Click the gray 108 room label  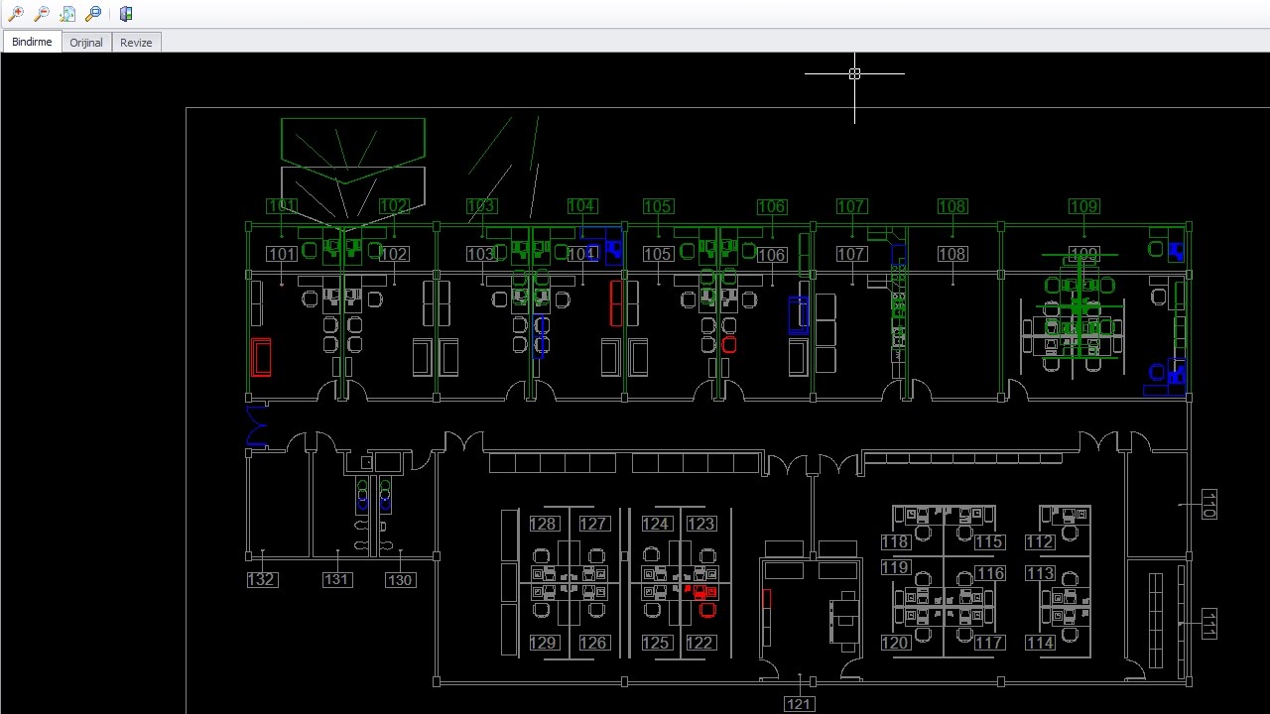pos(952,254)
